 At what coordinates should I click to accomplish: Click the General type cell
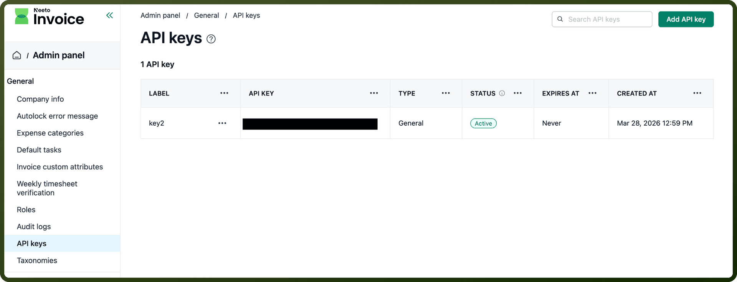(411, 123)
